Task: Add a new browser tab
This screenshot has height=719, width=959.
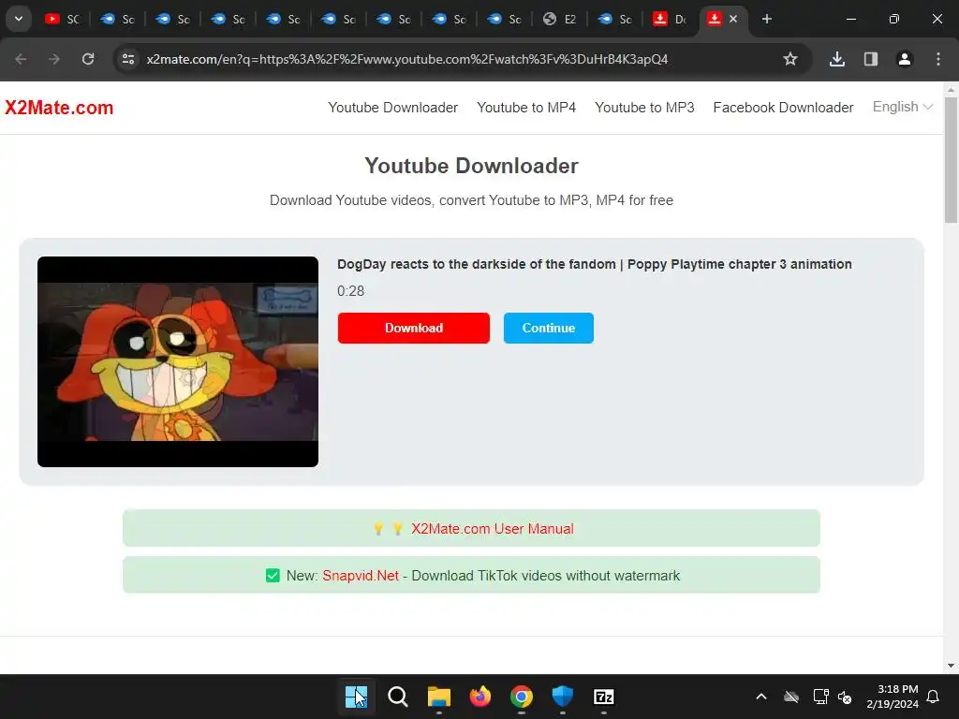Action: [x=766, y=19]
